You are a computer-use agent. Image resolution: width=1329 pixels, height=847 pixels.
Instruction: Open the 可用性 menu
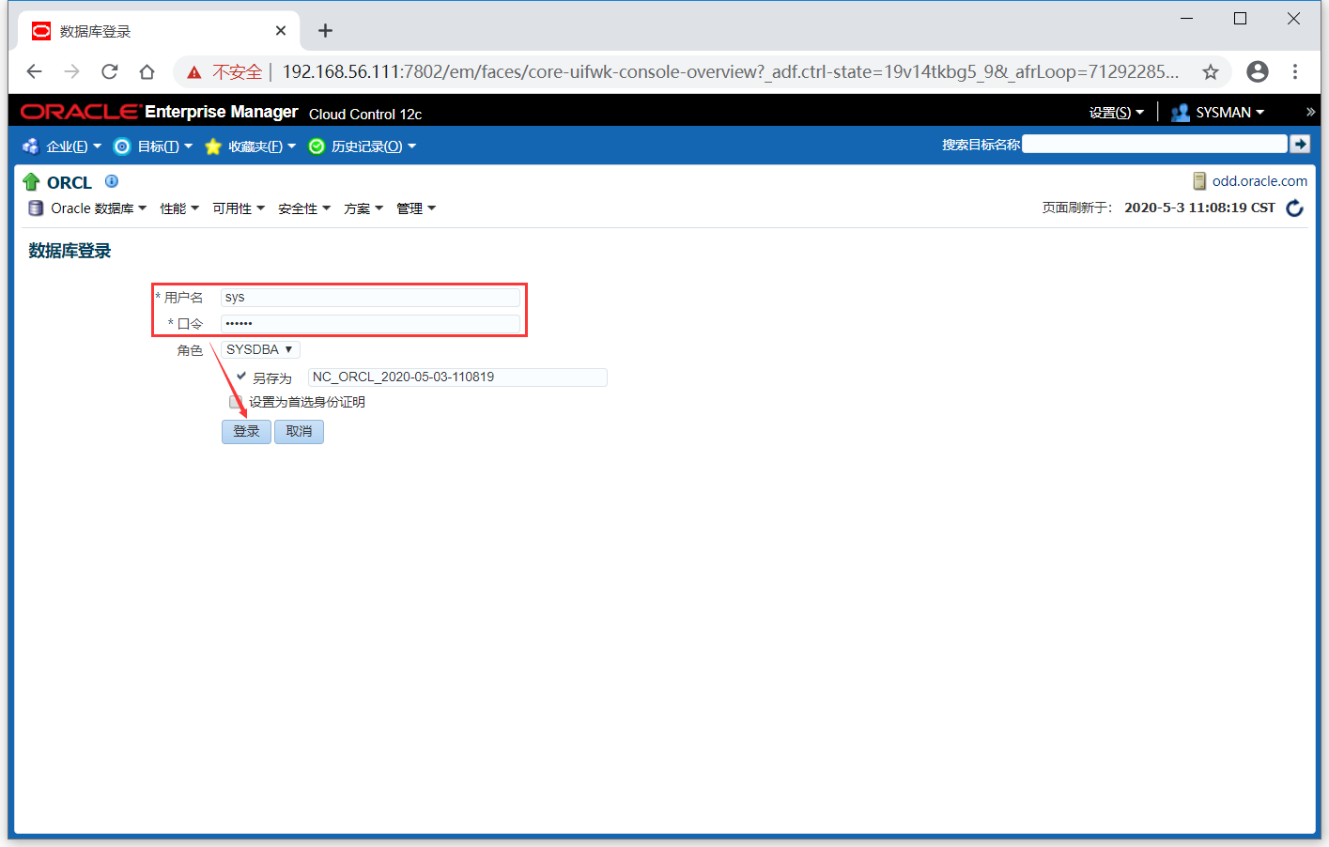pyautogui.click(x=239, y=208)
